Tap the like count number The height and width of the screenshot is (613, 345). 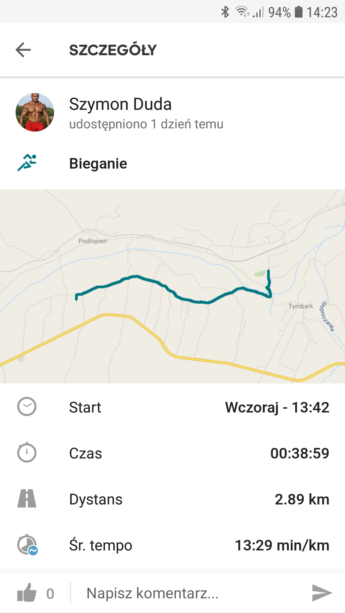50,594
